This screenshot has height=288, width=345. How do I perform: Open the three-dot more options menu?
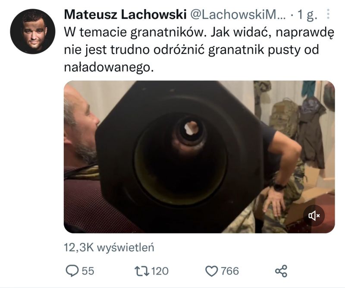point(328,14)
